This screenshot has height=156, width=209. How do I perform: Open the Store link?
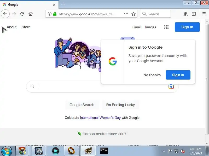[x=26, y=27]
